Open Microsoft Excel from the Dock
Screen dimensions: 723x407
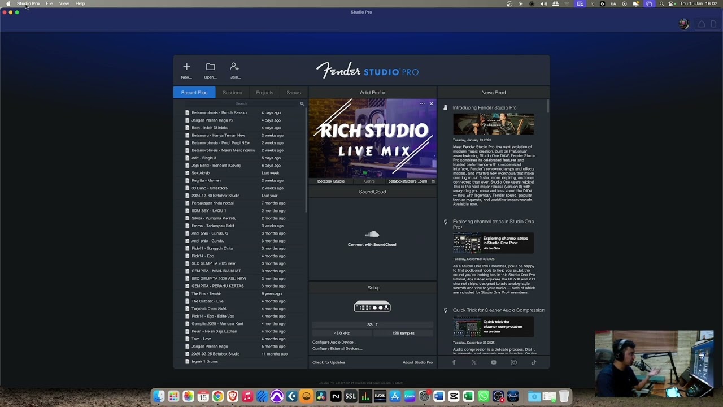click(x=468, y=397)
